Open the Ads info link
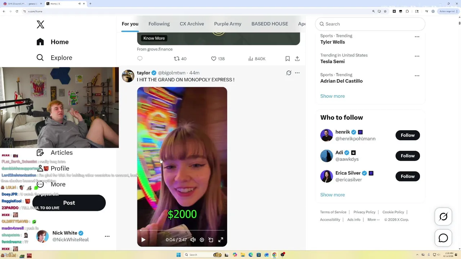 [354, 220]
